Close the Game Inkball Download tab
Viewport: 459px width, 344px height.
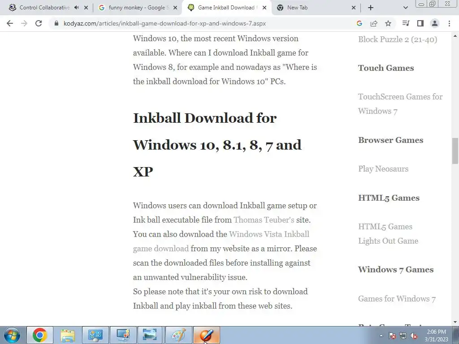click(264, 8)
